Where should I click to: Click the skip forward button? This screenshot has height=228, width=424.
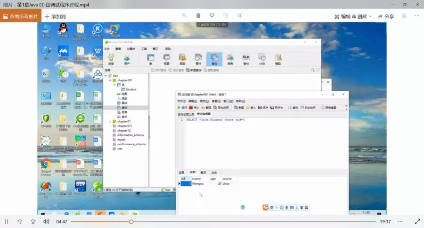[33, 221]
